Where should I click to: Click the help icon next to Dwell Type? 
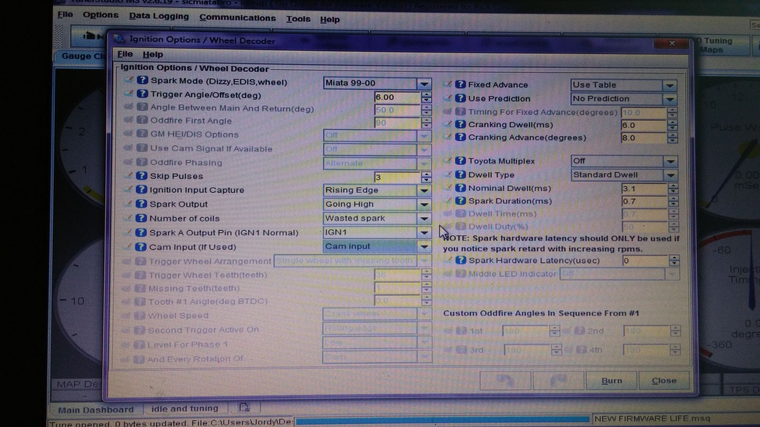(460, 174)
